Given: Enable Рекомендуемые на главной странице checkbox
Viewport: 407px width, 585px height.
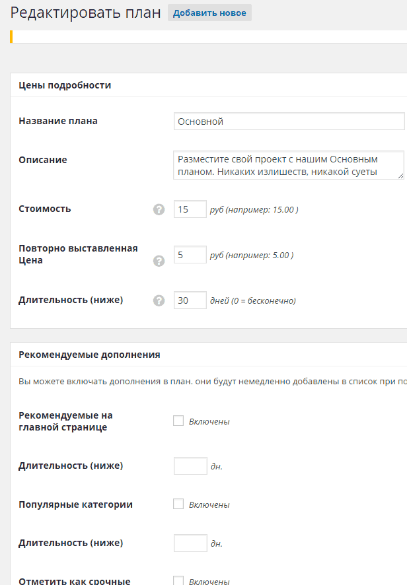Looking at the screenshot, I should point(178,421).
